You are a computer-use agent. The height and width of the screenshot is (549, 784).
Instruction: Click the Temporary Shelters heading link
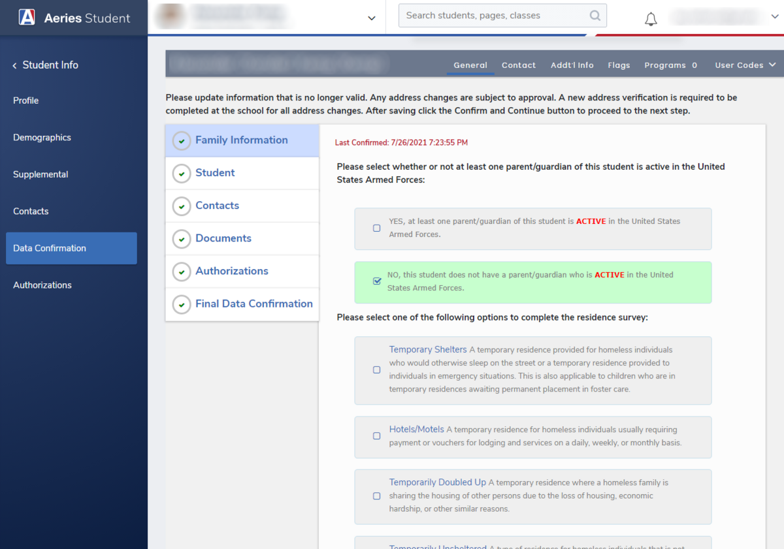coord(428,349)
